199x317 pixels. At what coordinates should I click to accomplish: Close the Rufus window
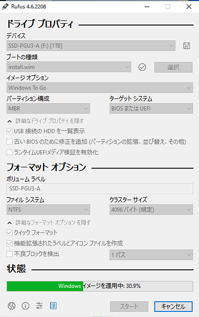(x=189, y=7)
